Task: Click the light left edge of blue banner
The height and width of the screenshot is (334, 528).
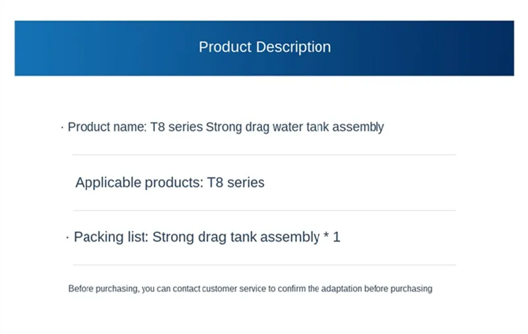Action: click(x=30, y=48)
